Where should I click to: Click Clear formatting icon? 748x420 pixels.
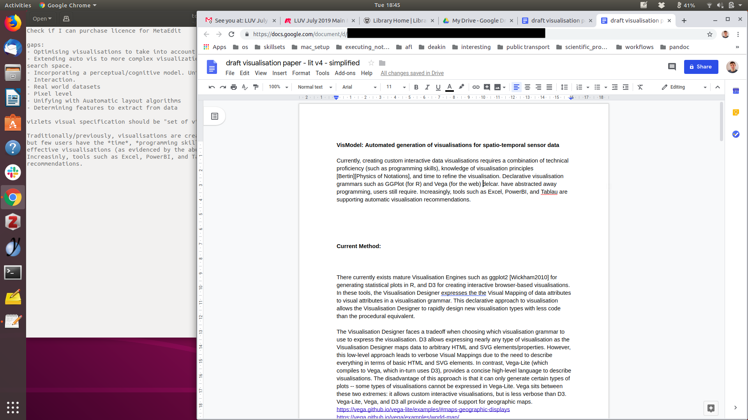coord(640,87)
